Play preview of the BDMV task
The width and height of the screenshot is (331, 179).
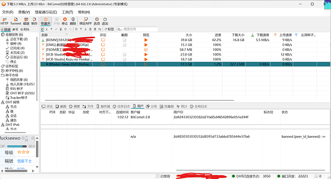pyautogui.click(x=146, y=40)
